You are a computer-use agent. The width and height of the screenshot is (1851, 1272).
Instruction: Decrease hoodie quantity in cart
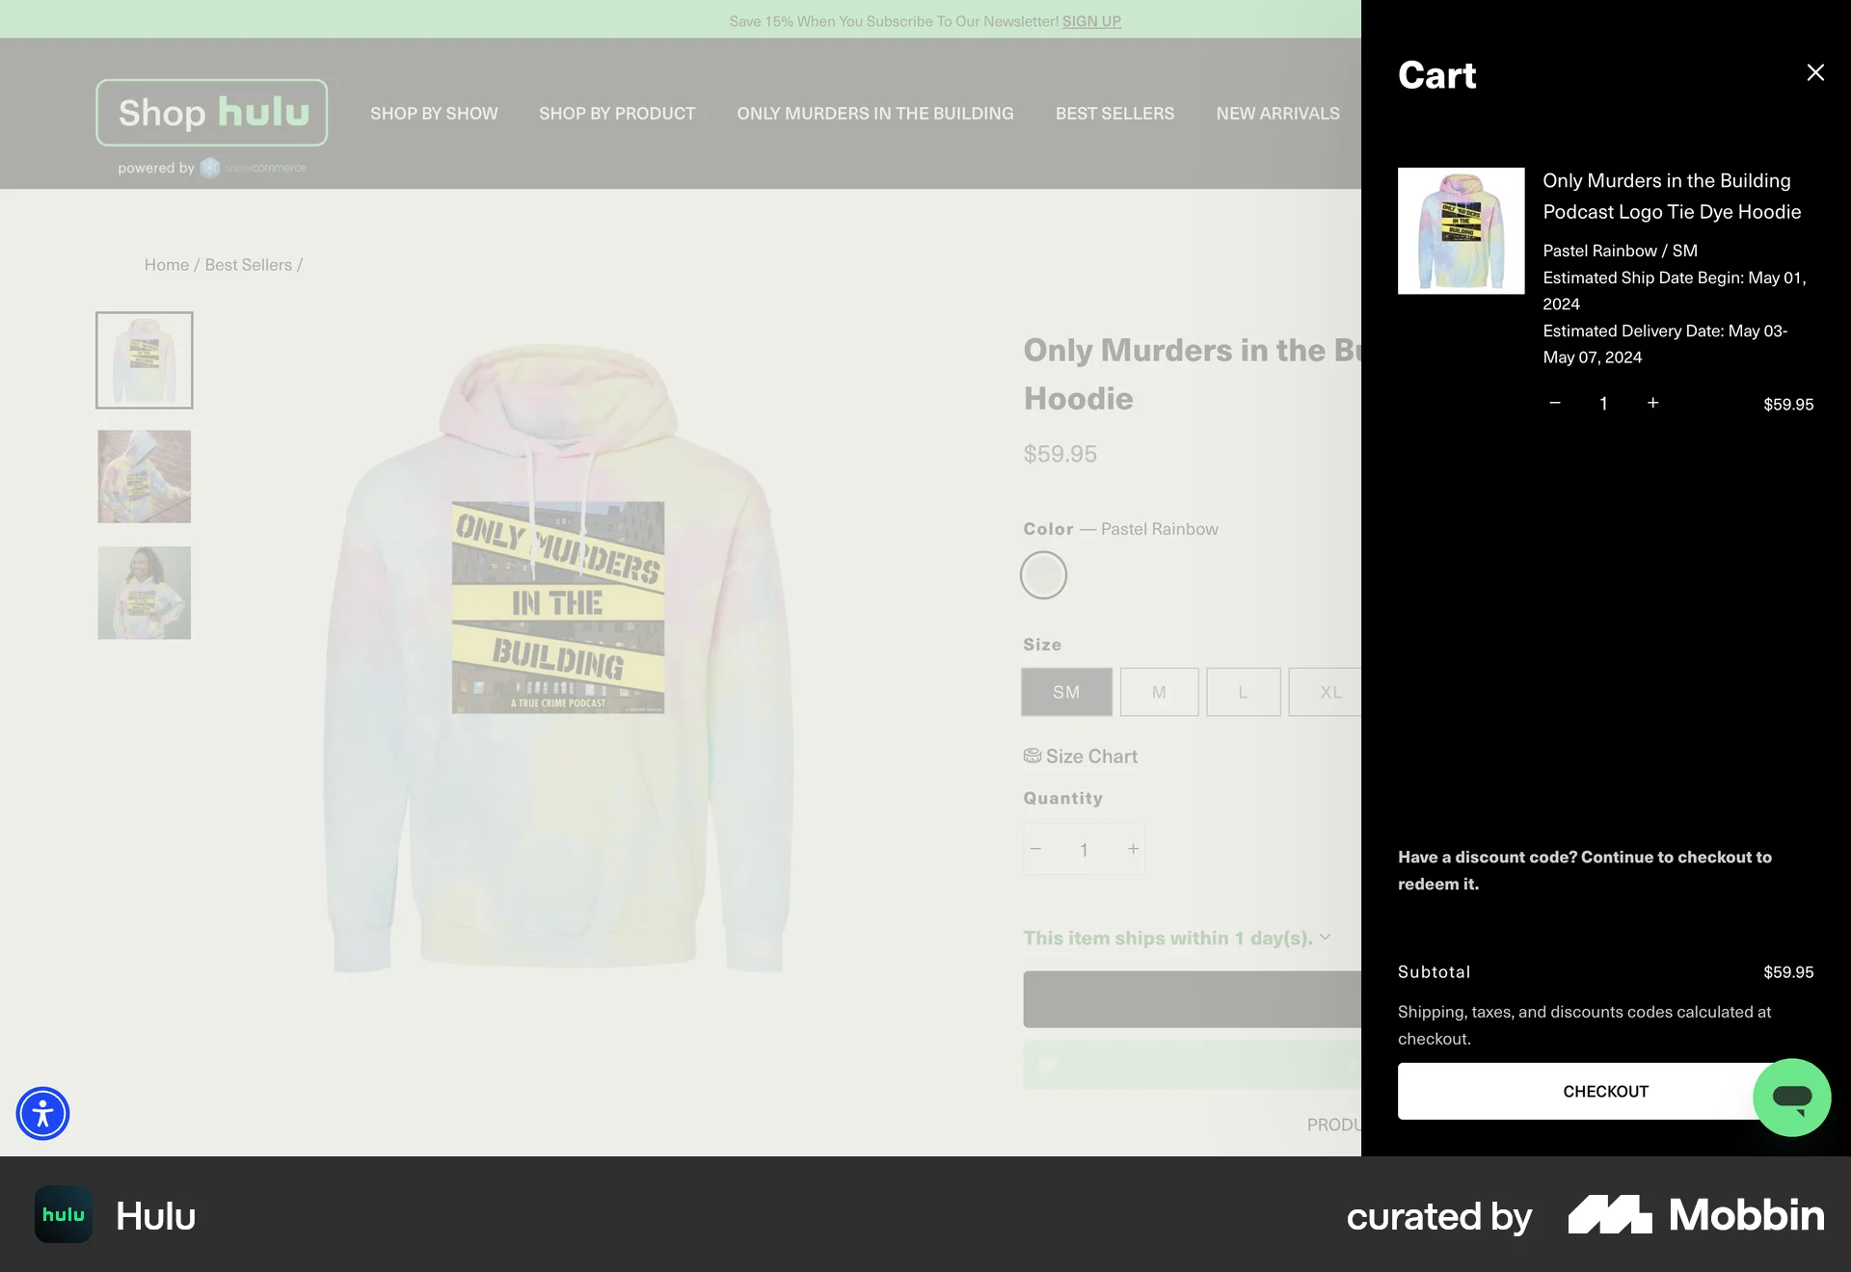click(x=1554, y=403)
